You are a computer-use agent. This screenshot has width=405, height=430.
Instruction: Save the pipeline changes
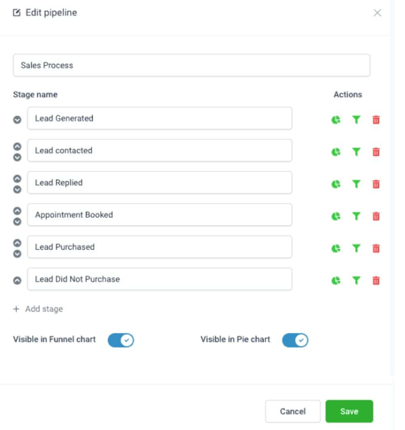click(349, 411)
